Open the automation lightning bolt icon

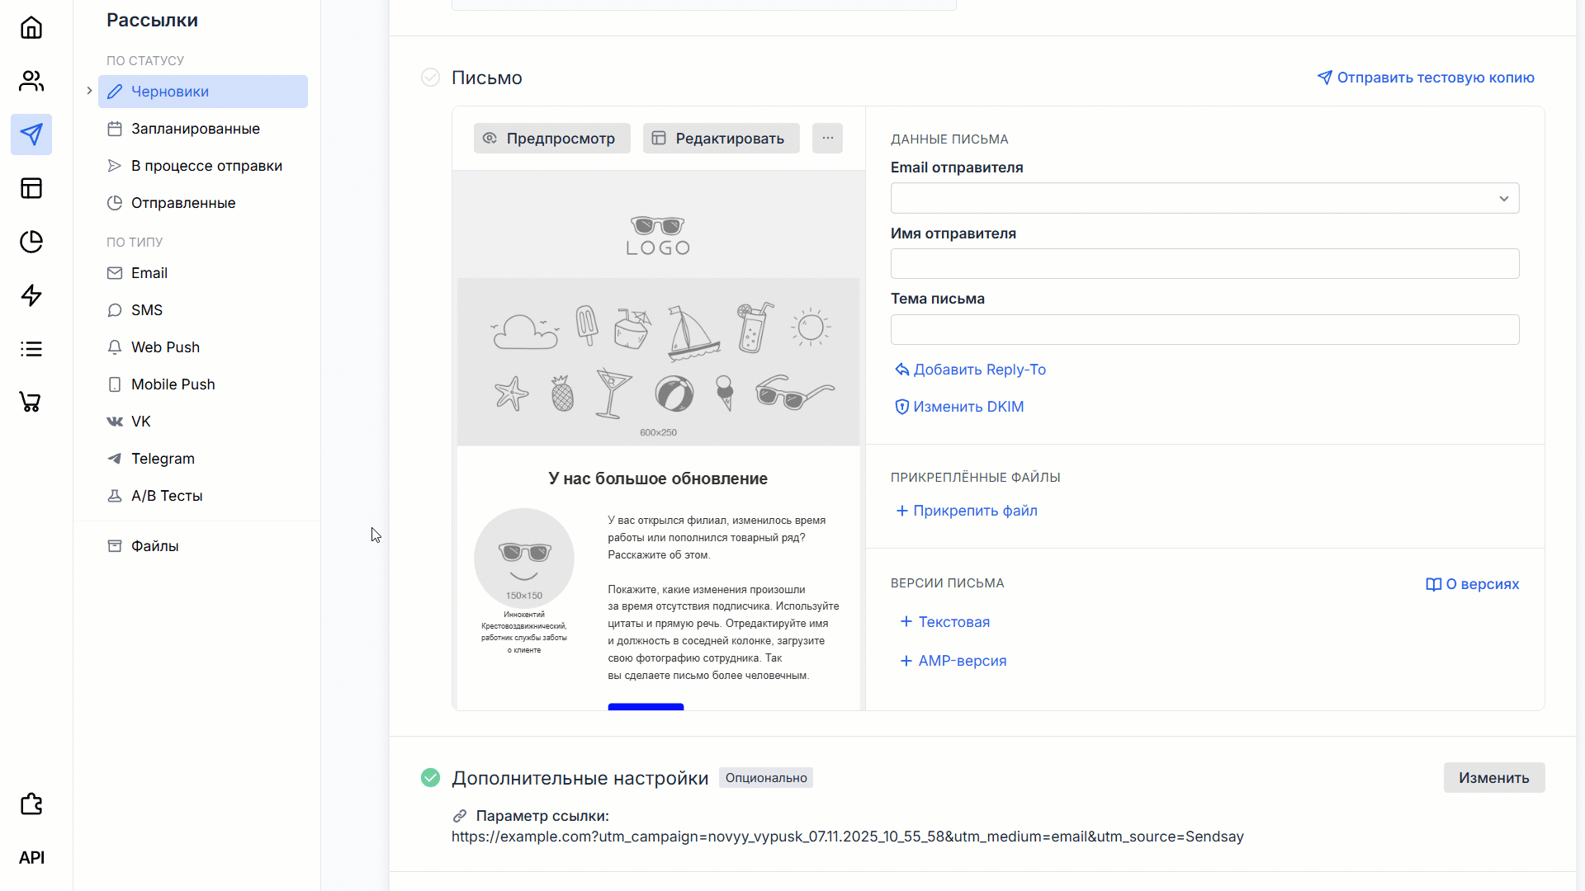[31, 295]
